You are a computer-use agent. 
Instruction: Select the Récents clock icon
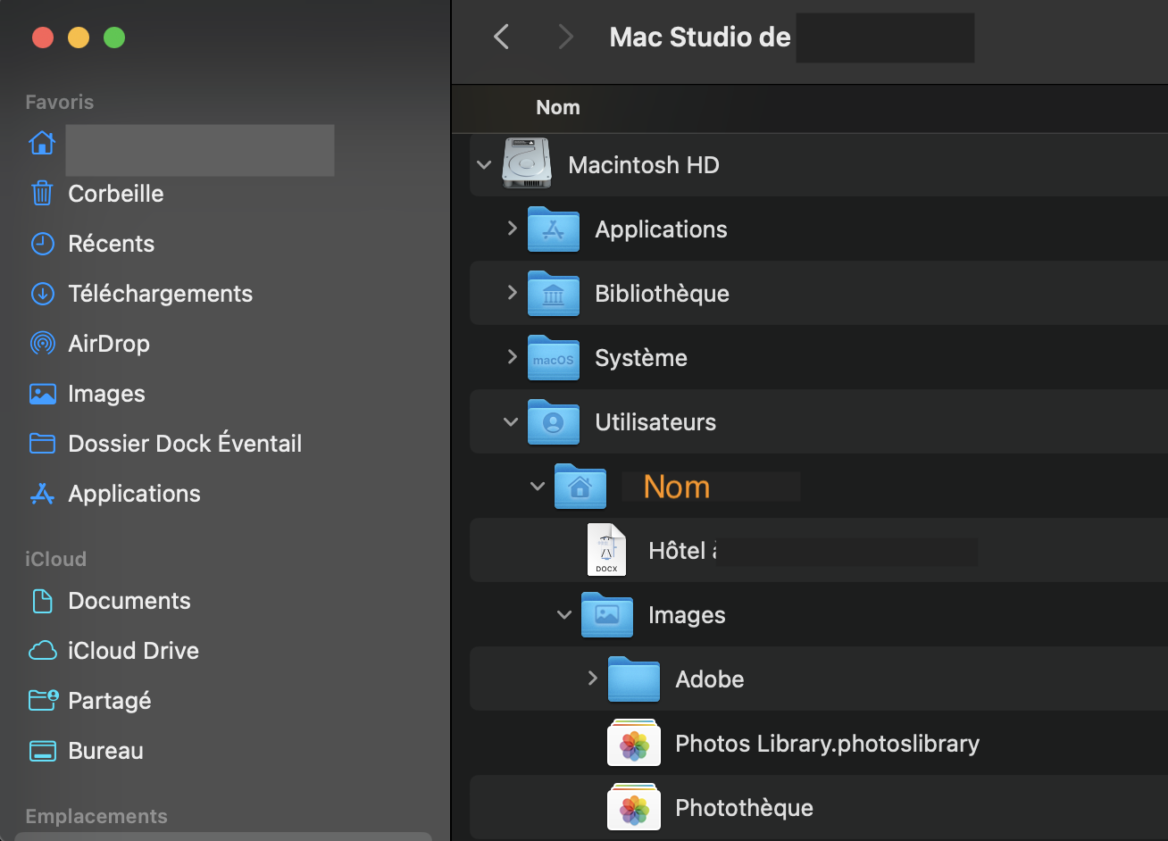[42, 244]
